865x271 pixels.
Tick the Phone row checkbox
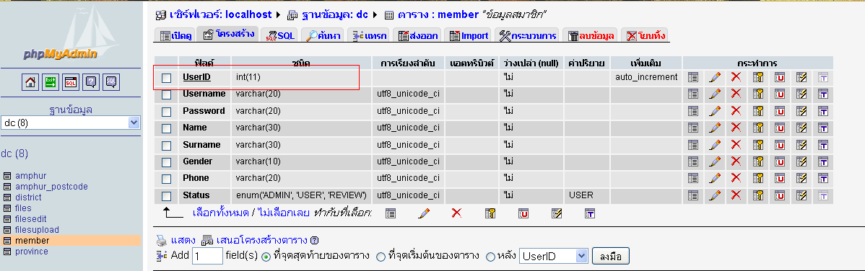coord(167,179)
